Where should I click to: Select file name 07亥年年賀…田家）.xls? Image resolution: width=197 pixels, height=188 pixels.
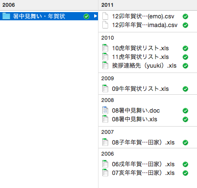point(143,173)
